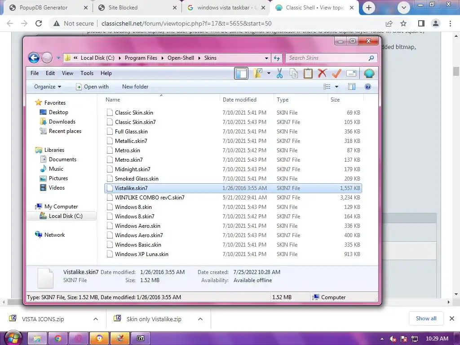Click the Copy icon in toolbar
This screenshot has width=460, height=345.
click(294, 73)
